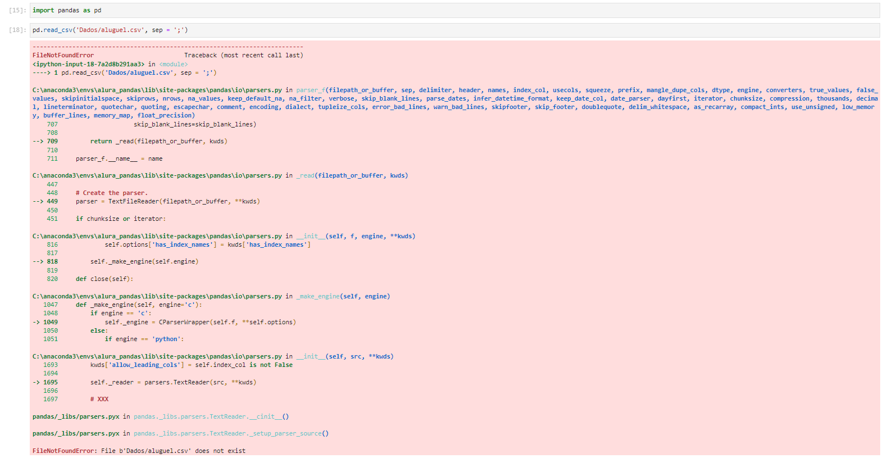Click the pd.read_csv code cell input
This screenshot has width=883, height=458.
tap(454, 30)
